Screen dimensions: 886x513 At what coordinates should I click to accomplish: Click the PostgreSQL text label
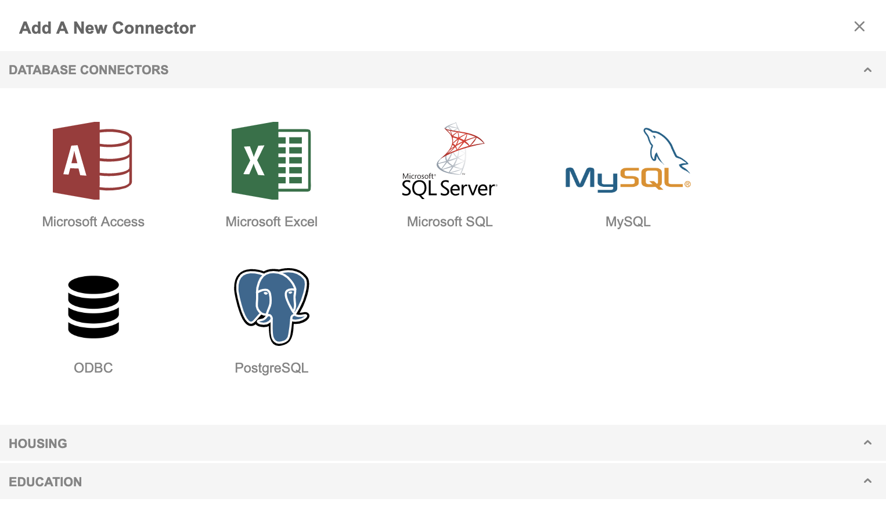(x=272, y=368)
